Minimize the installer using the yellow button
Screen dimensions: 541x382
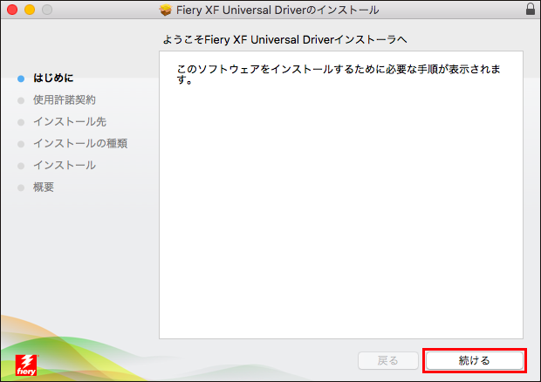coord(30,10)
